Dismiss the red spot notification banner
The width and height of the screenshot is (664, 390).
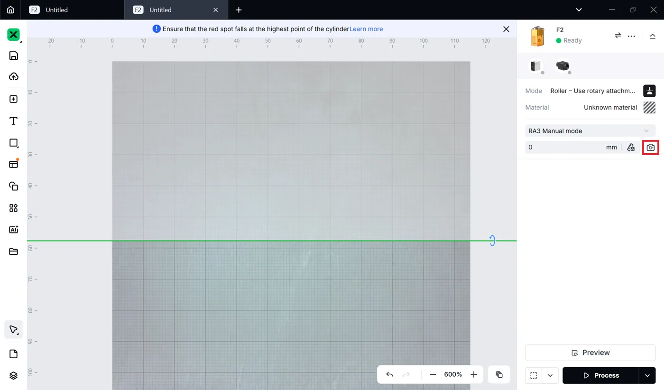click(506, 29)
